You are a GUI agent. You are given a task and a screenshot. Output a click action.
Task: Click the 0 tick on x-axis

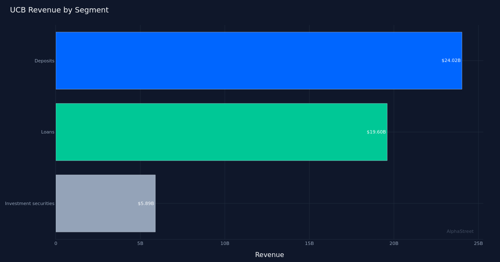pyautogui.click(x=56, y=244)
